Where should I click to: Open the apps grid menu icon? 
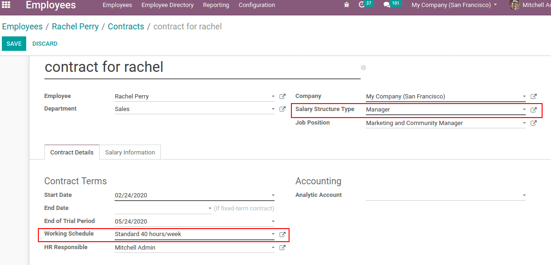click(x=7, y=5)
